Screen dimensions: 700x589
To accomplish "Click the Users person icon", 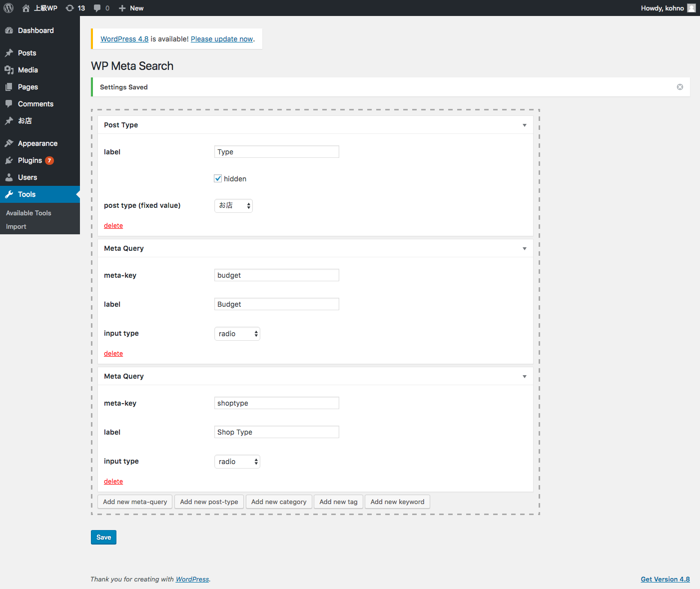I will tap(9, 177).
